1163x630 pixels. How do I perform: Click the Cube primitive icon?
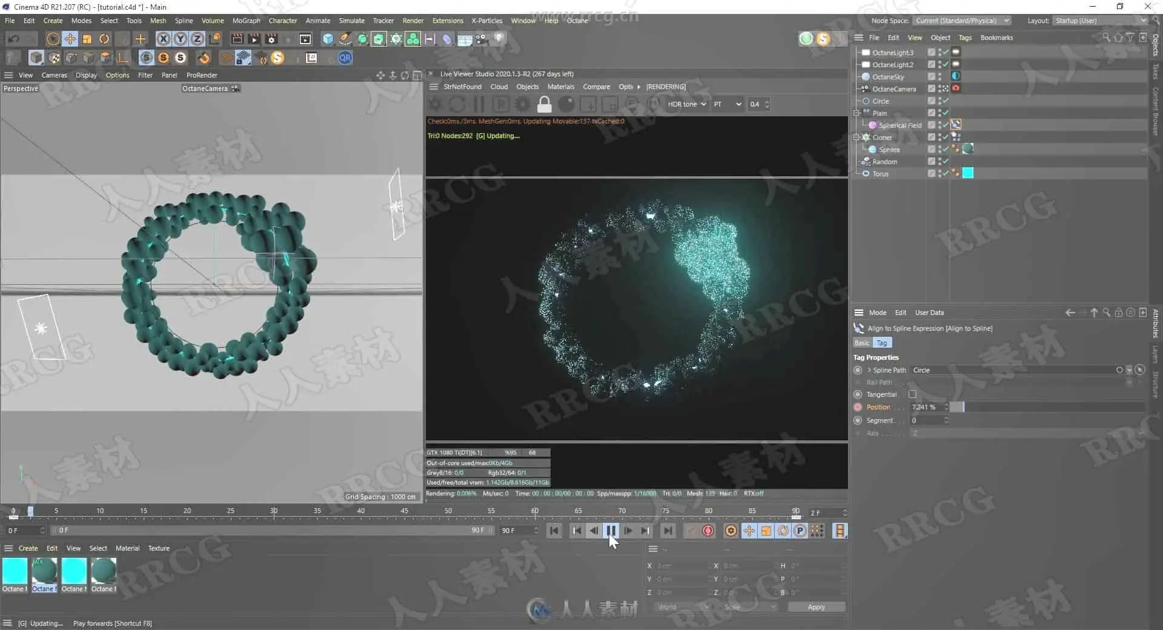coord(328,39)
